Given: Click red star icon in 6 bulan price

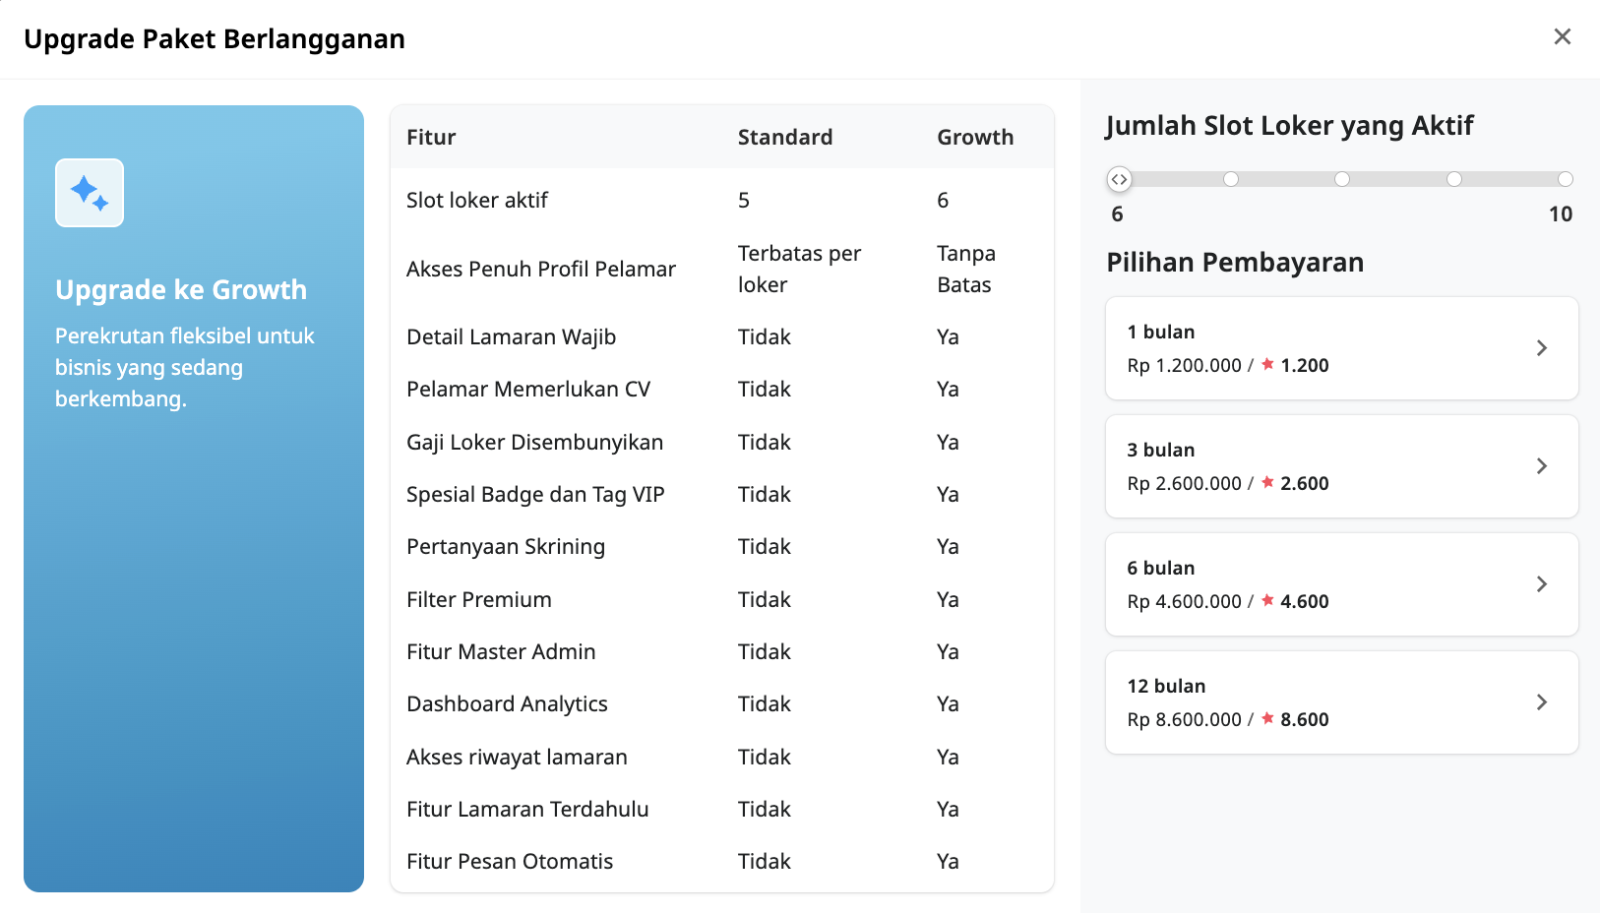Looking at the screenshot, I should (x=1267, y=600).
